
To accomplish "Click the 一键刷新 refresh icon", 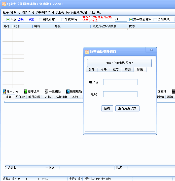I will (47, 92).
